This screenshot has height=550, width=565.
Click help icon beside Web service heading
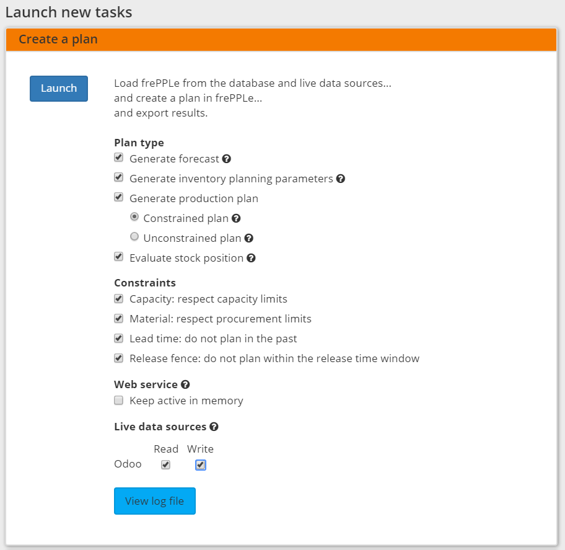tap(186, 384)
